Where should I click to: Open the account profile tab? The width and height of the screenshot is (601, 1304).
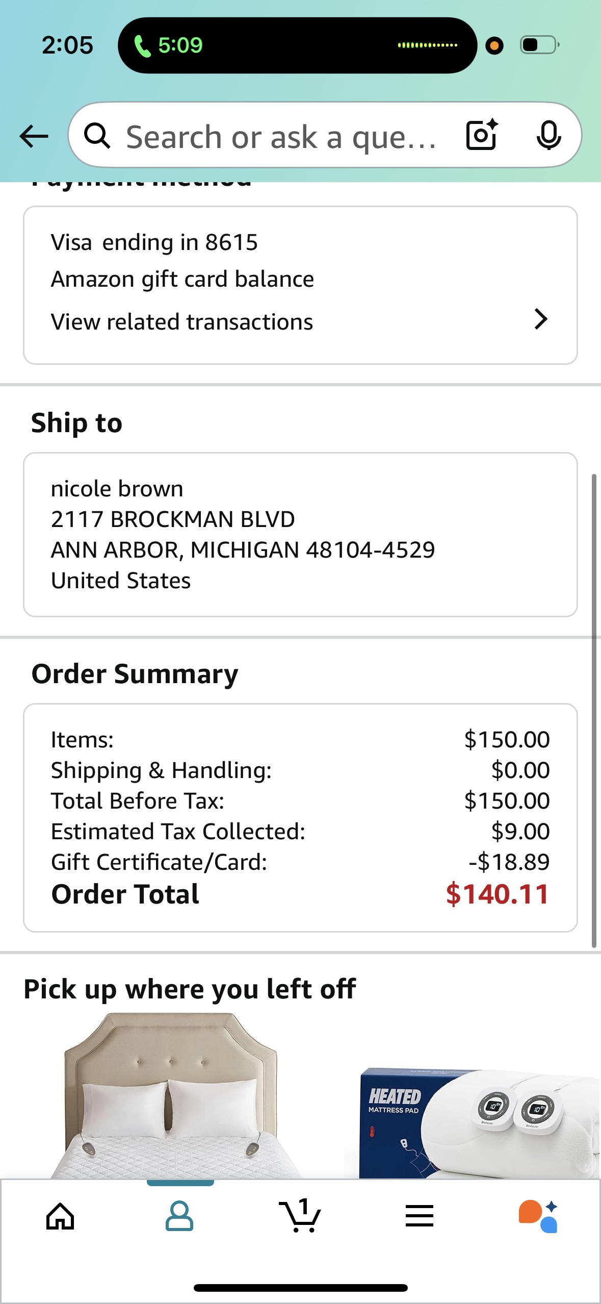point(179,1216)
